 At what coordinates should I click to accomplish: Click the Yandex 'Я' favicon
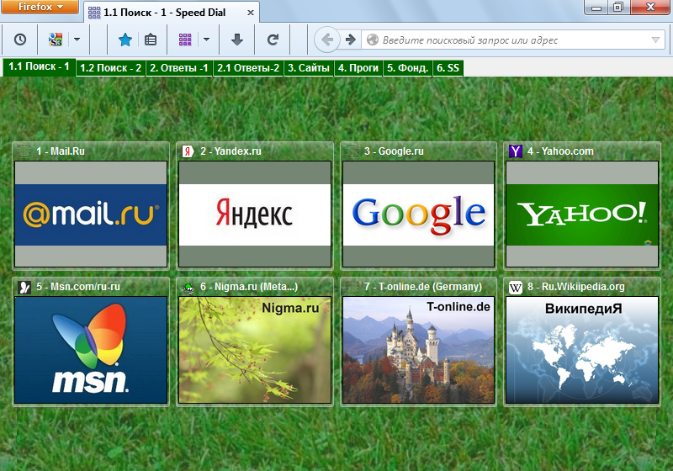[188, 151]
